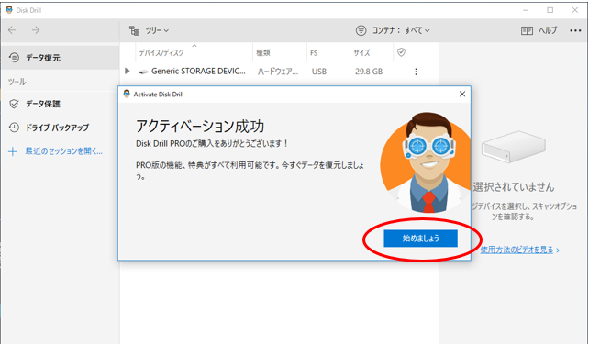Click the drive backup clock icon
This screenshot has width=589, height=345.
click(x=14, y=128)
